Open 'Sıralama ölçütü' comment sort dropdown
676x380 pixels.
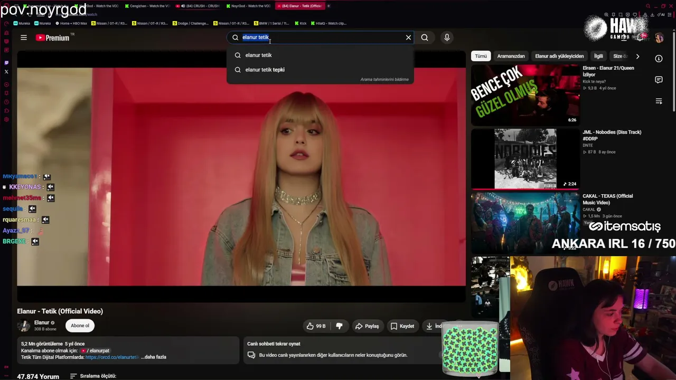[x=93, y=376]
